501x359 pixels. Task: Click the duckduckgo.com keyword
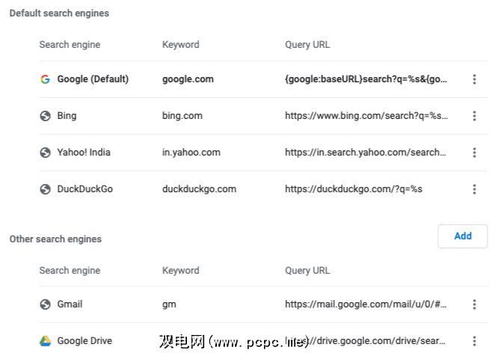(x=199, y=189)
